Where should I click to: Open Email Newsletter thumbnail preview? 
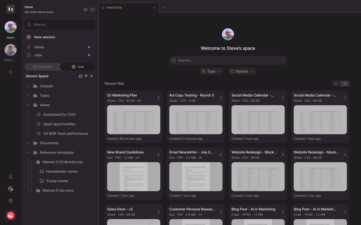point(196,177)
